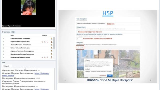Click grey square marker beside Самусева Лариса Васильевна

click(3, 38)
